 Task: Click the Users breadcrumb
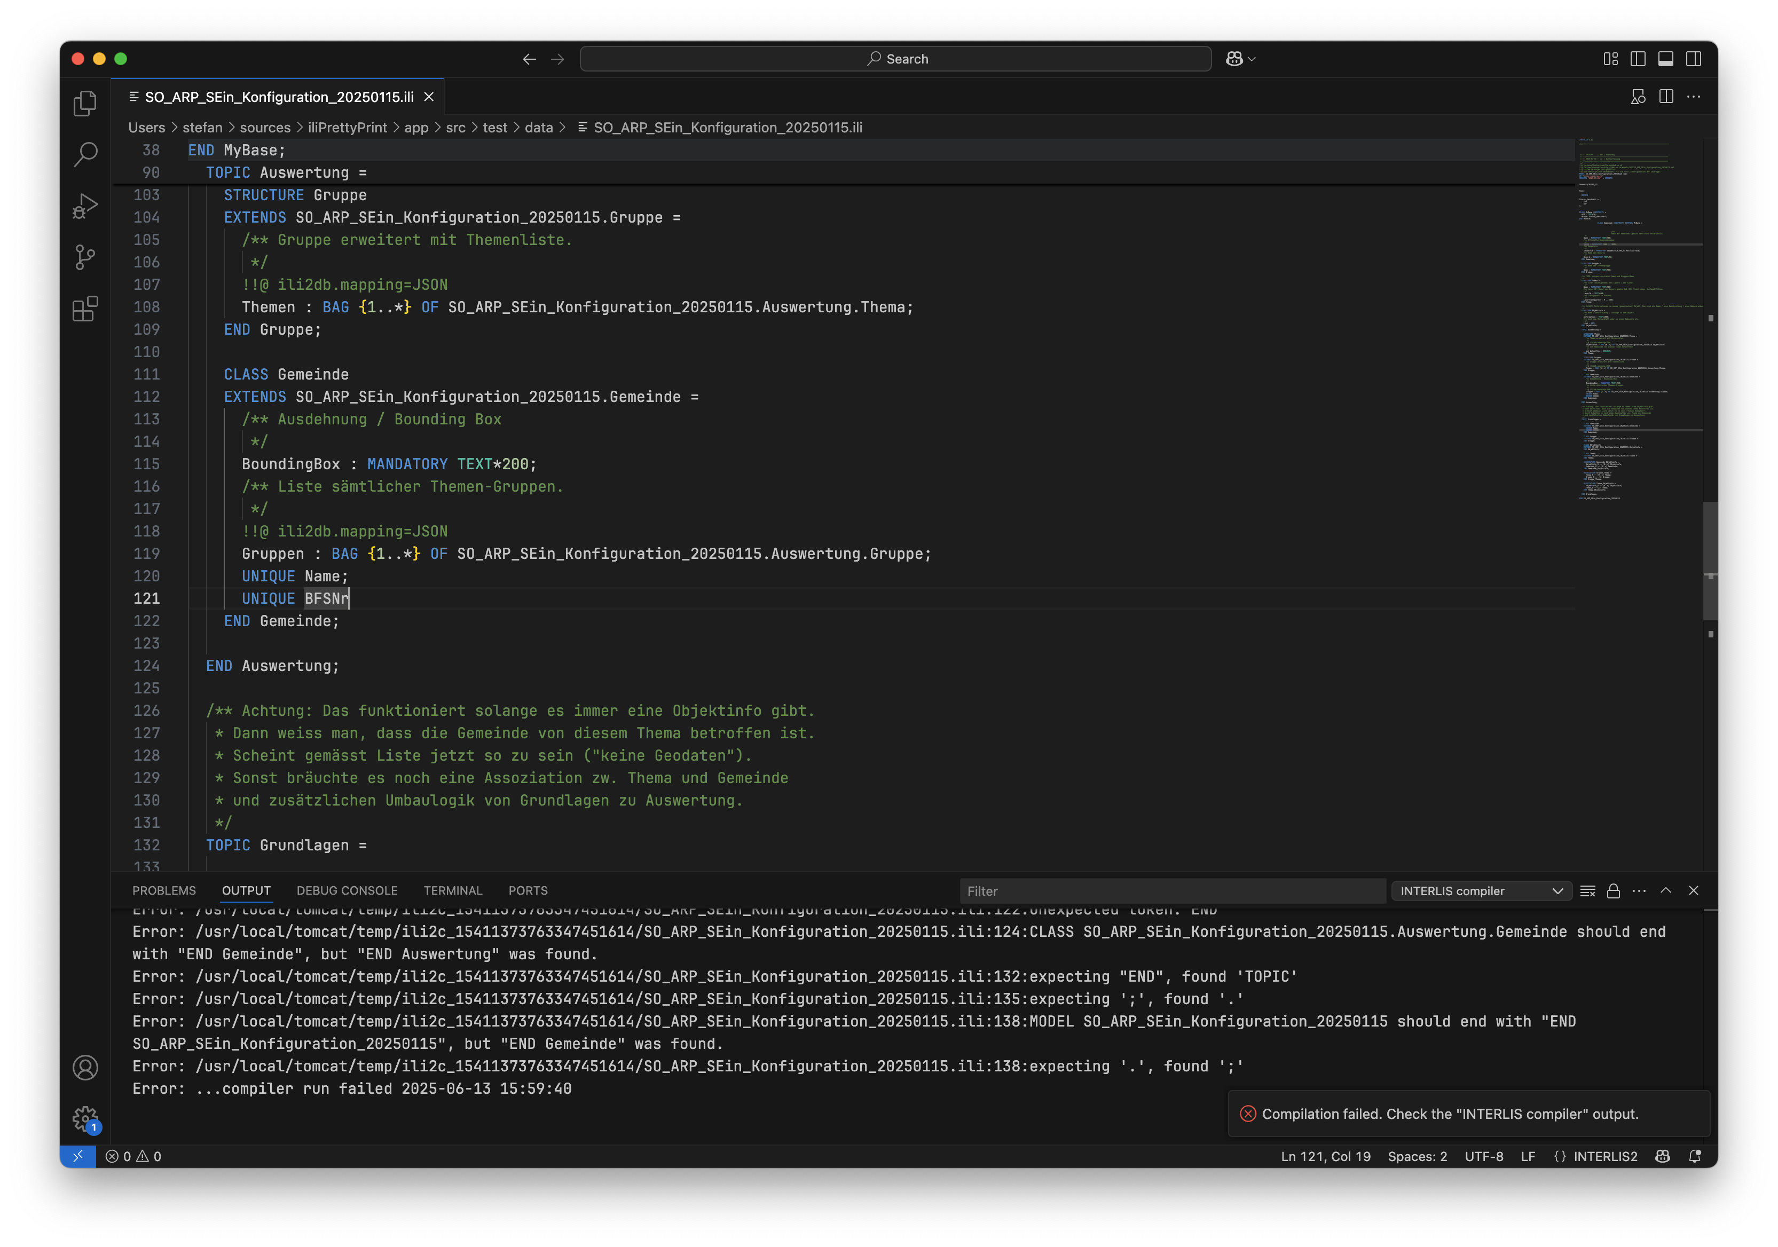(146, 128)
